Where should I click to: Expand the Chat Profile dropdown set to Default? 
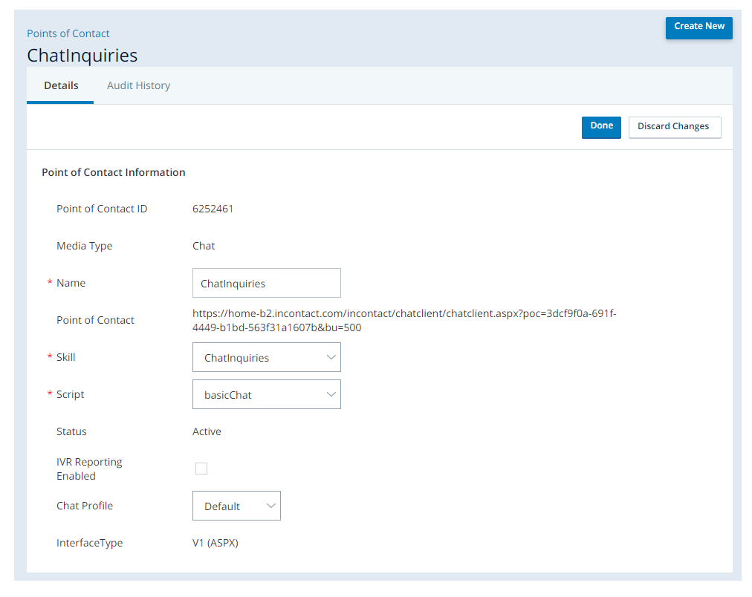(x=236, y=506)
